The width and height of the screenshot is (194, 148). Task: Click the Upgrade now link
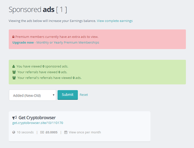coord(23,42)
